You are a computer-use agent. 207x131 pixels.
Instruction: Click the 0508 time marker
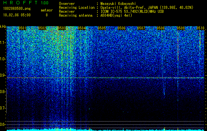click(161, 28)
